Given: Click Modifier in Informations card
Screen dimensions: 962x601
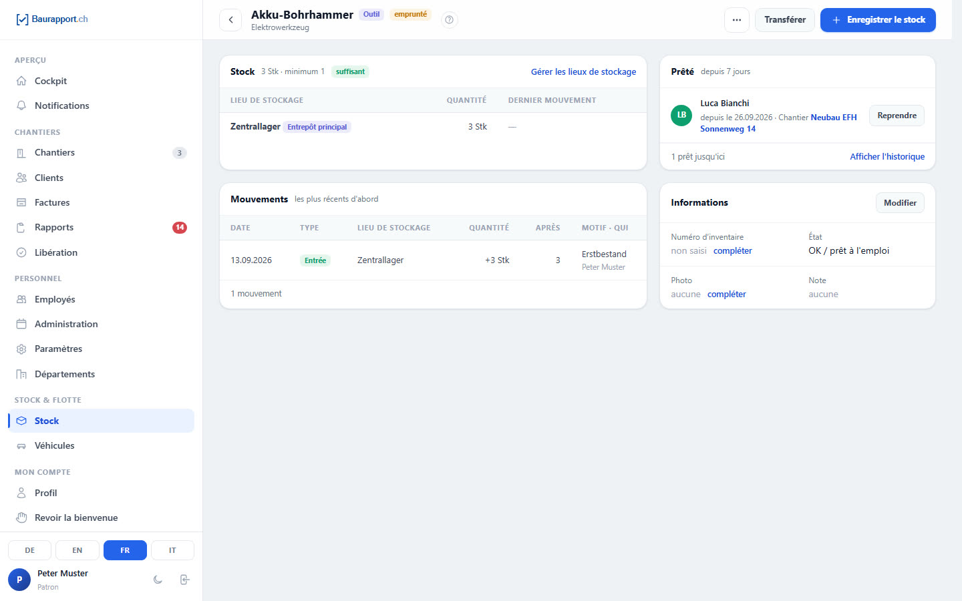Looking at the screenshot, I should 900,203.
